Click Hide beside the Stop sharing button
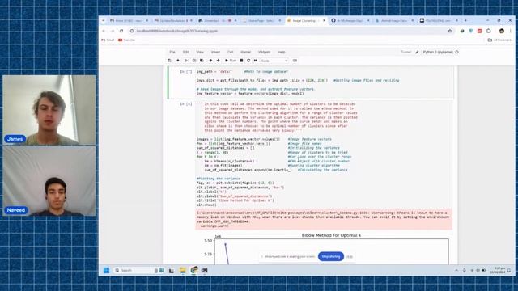This screenshot has width=518, height=291. [x=350, y=257]
